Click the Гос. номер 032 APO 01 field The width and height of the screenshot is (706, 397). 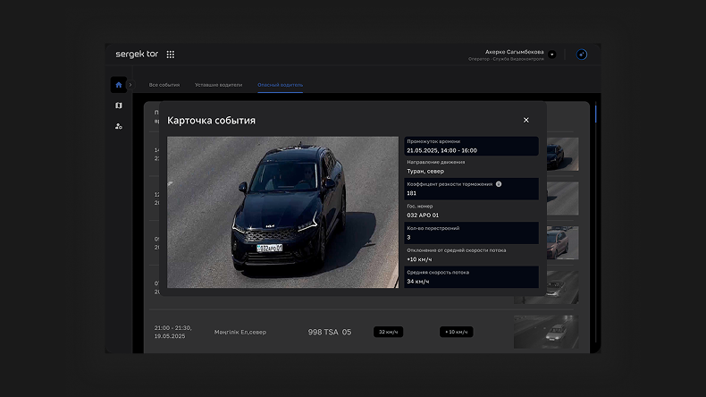click(471, 211)
